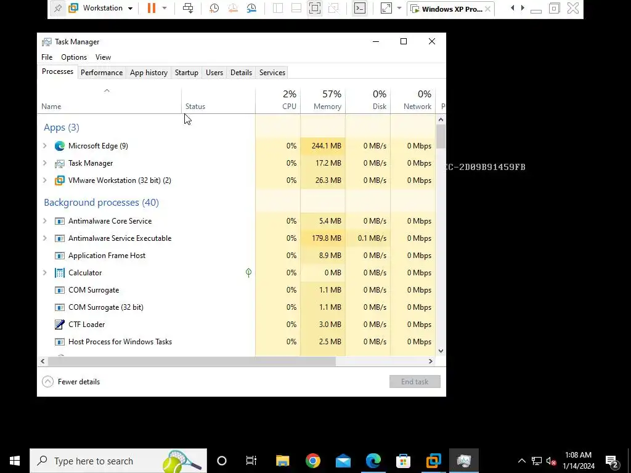Click the Calculator suspended leaf icon
Screen dimensions: 631x473
coord(249,273)
